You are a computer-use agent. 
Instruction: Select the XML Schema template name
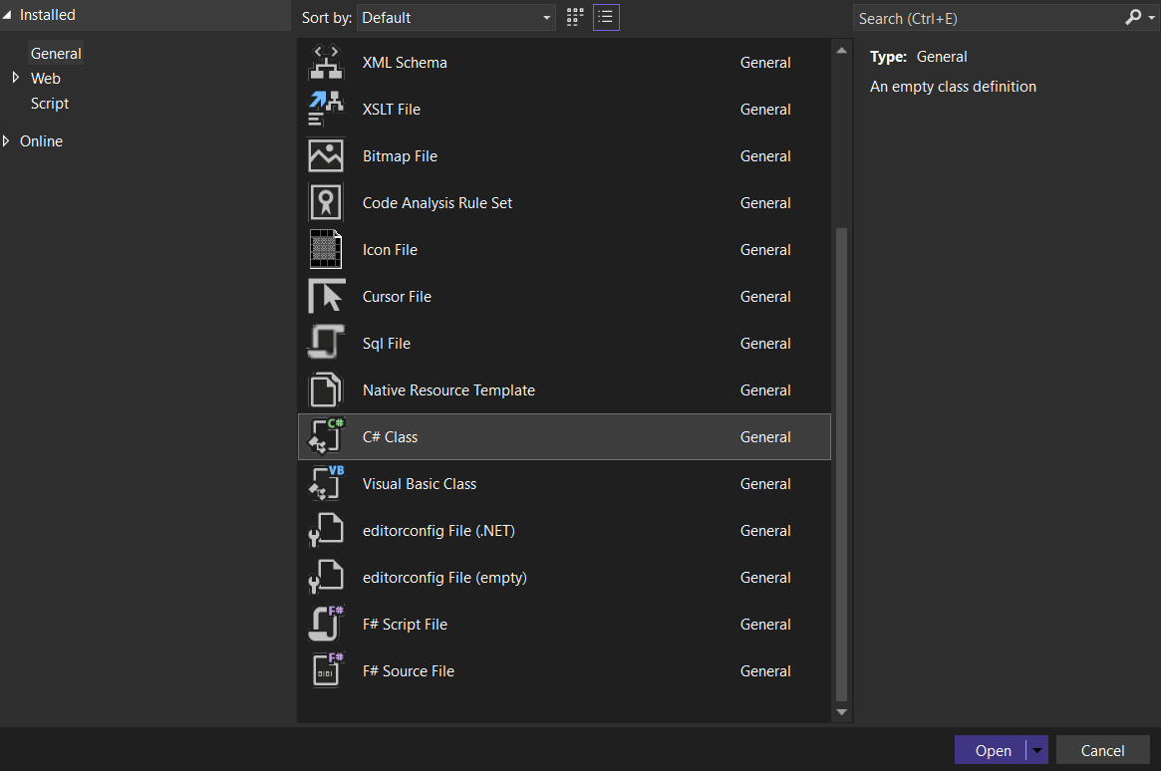point(405,63)
